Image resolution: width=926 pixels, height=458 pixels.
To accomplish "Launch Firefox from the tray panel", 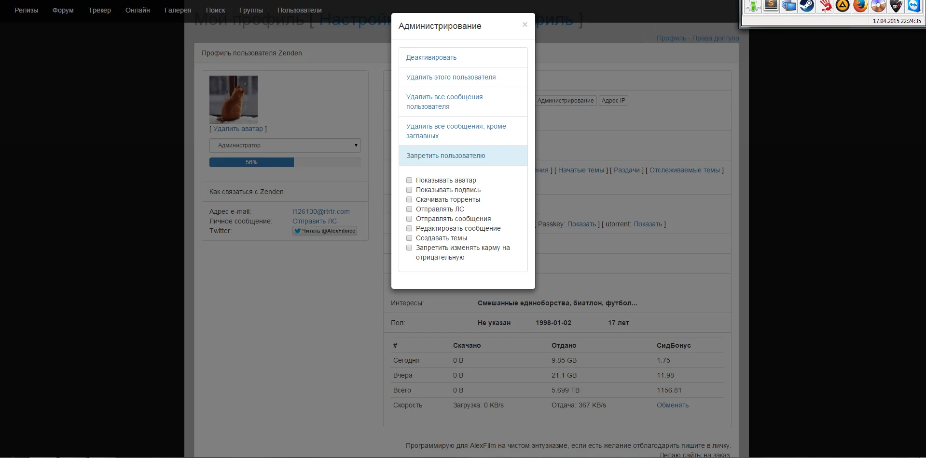I will coord(860,6).
